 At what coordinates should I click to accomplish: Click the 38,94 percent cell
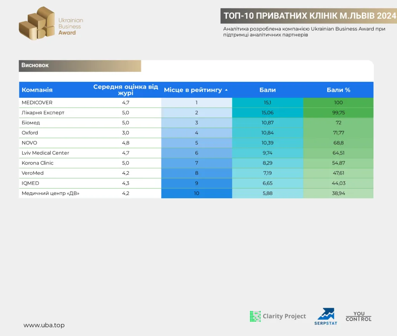pos(338,193)
